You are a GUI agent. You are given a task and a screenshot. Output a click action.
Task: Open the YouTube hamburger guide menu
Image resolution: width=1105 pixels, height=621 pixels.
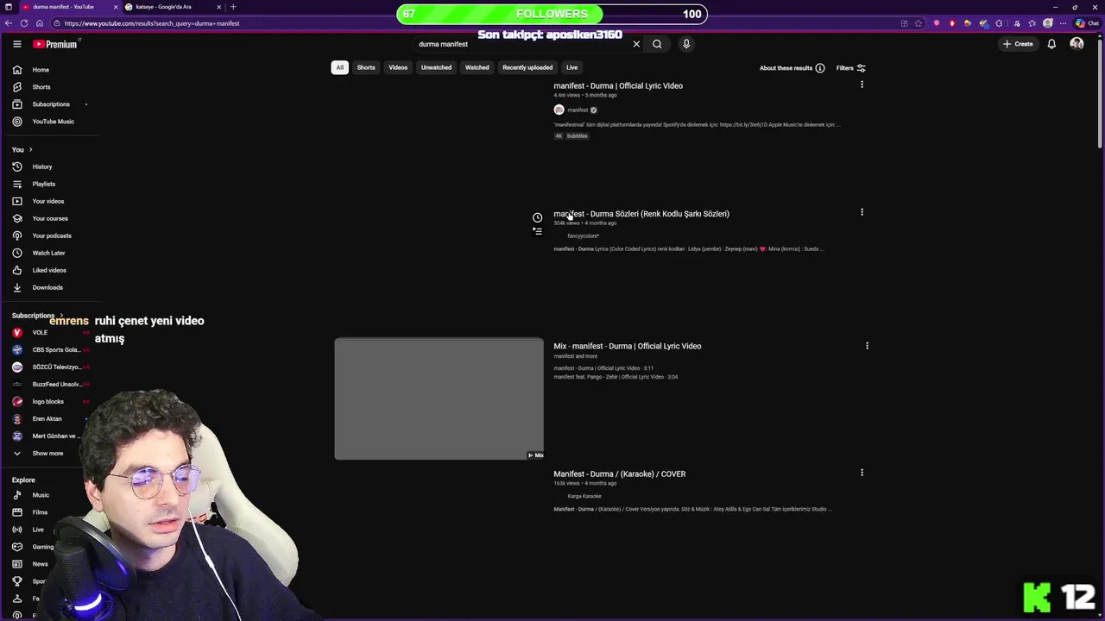point(16,44)
